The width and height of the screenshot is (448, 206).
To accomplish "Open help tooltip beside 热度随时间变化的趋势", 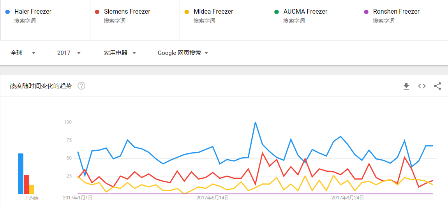I will coord(81,86).
